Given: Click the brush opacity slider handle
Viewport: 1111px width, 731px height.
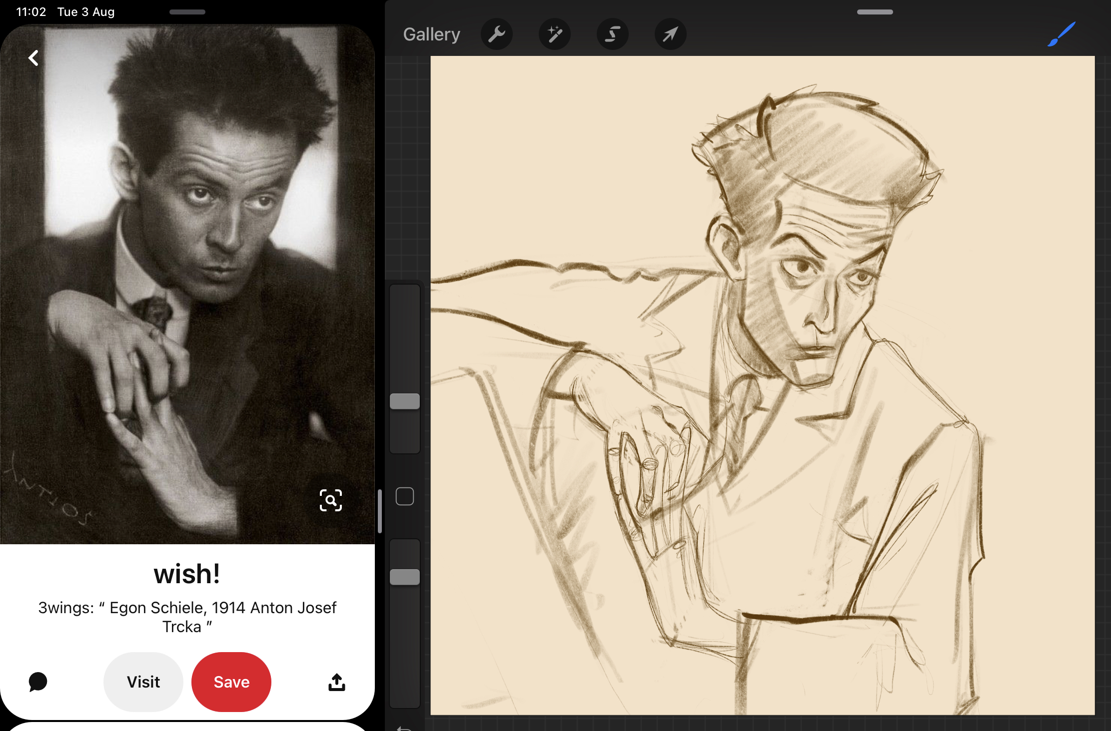Looking at the screenshot, I should click(404, 577).
